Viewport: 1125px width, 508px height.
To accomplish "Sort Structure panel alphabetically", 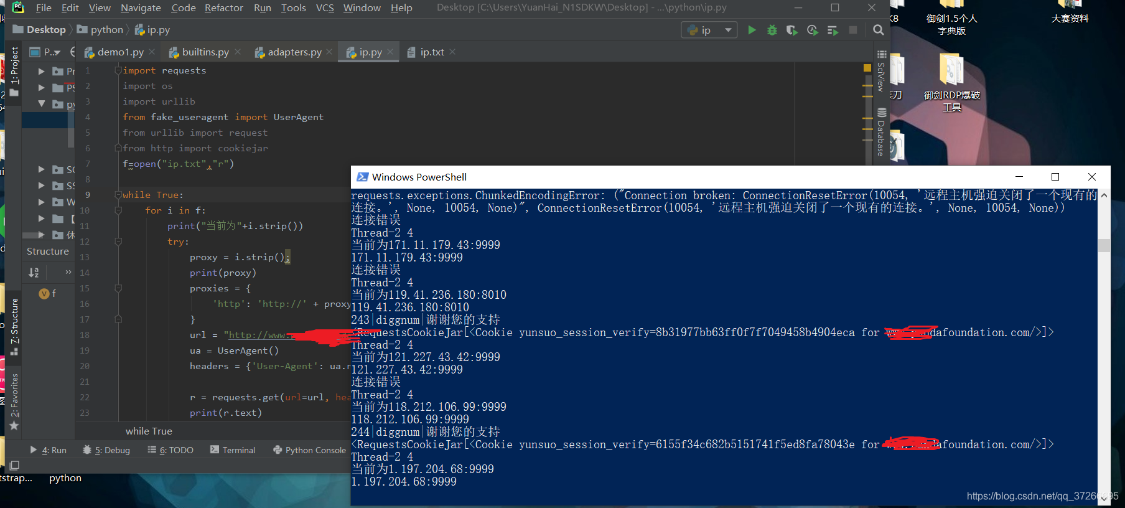I will point(34,273).
